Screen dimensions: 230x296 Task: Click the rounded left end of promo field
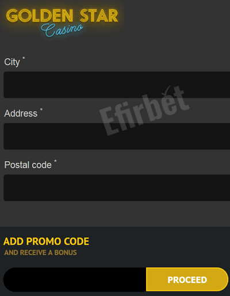10,280
